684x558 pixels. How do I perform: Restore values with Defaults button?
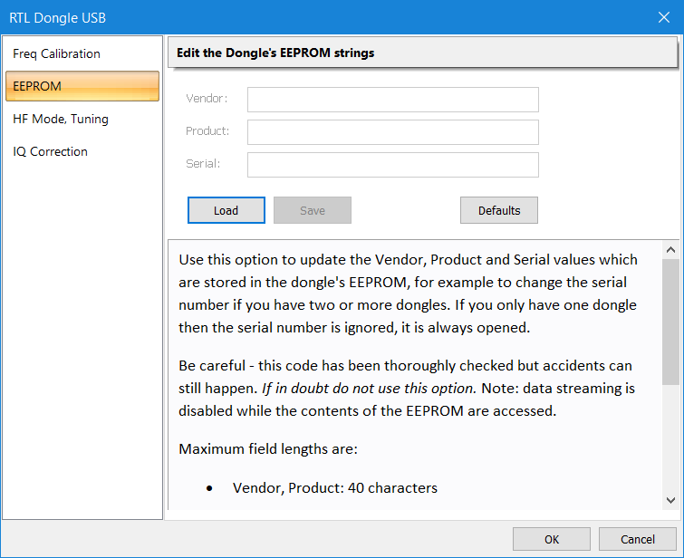click(x=498, y=210)
